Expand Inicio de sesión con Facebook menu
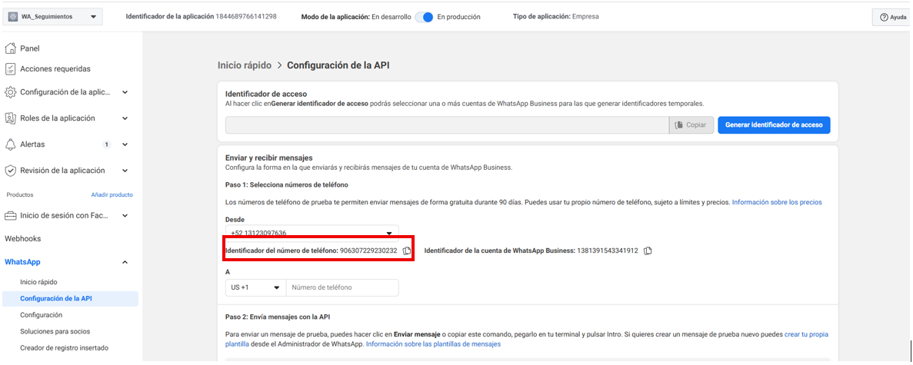The width and height of the screenshot is (913, 365). pyautogui.click(x=125, y=216)
